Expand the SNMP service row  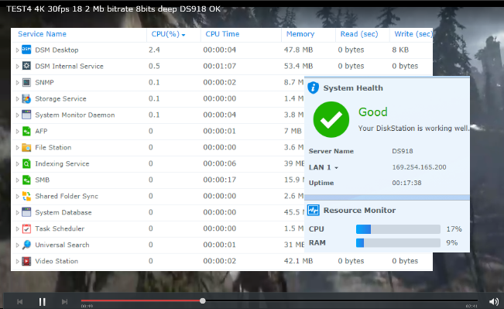coord(17,83)
